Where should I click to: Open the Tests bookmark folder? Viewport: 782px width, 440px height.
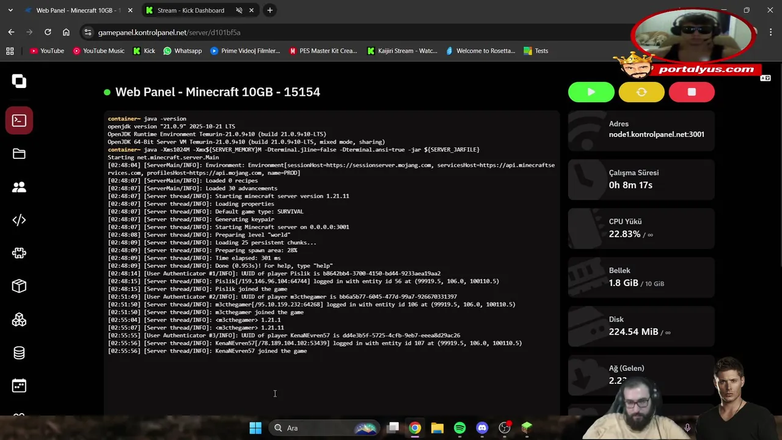click(536, 51)
